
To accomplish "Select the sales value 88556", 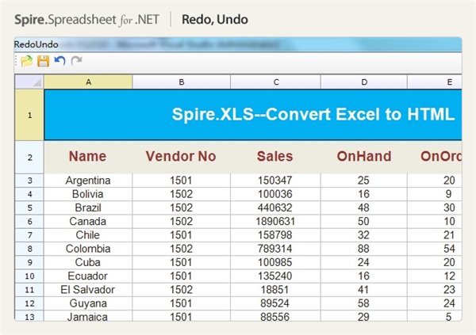I will point(275,316).
